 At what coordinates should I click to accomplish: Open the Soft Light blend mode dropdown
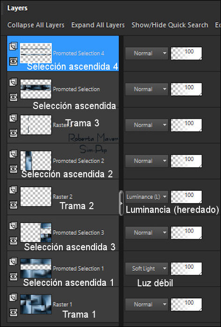(x=147, y=269)
